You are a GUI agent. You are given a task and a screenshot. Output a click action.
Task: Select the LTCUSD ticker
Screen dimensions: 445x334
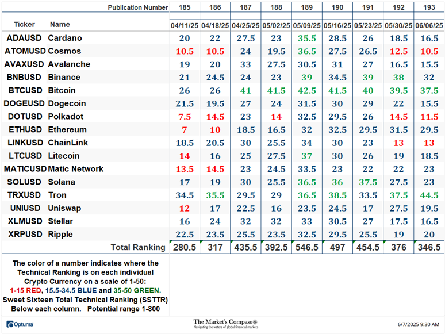click(x=25, y=156)
